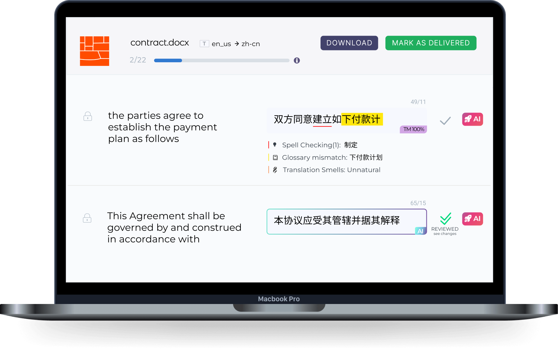558x351 pixels.
Task: Open see changes under REVIEWED
Action: coord(445,233)
